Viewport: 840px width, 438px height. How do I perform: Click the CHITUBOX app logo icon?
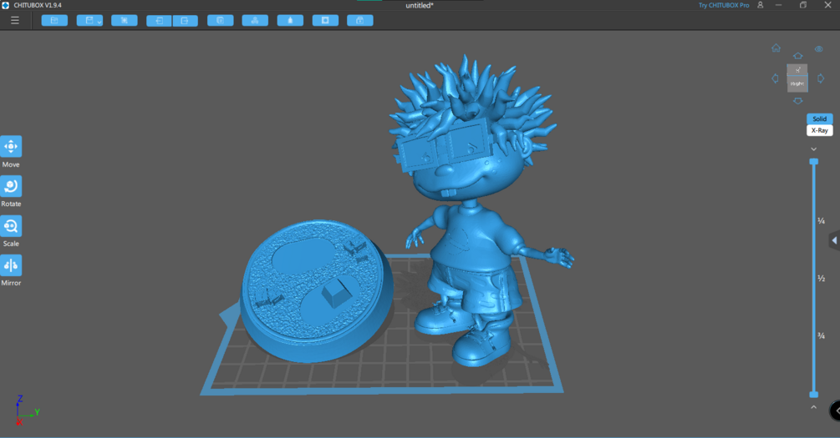(5, 5)
